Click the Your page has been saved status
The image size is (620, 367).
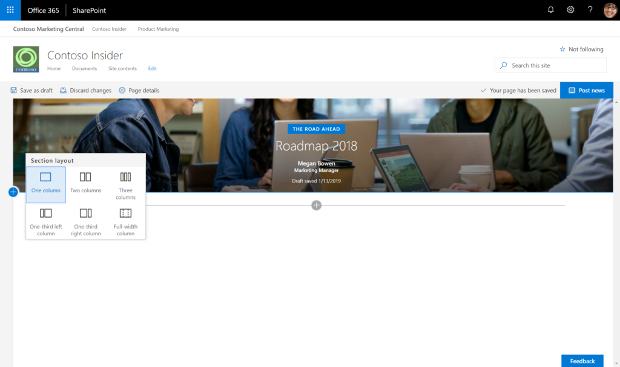coord(518,91)
